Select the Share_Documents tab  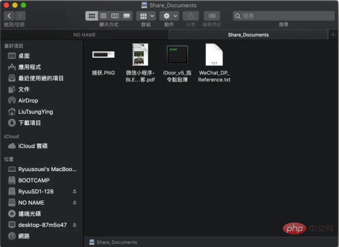[x=248, y=35]
